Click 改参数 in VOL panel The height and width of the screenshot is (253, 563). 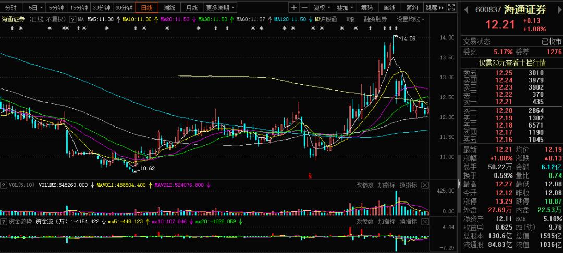[365, 185]
